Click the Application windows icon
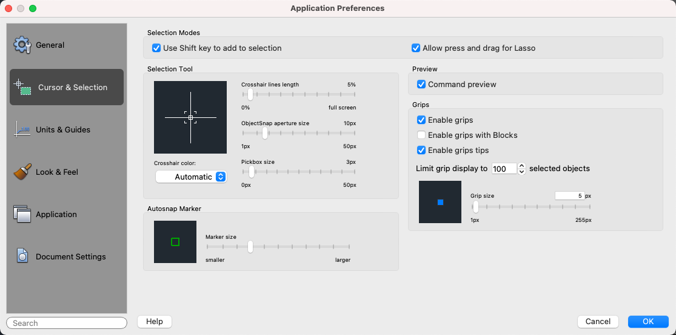Viewport: 676px width, 335px height. coord(22,214)
